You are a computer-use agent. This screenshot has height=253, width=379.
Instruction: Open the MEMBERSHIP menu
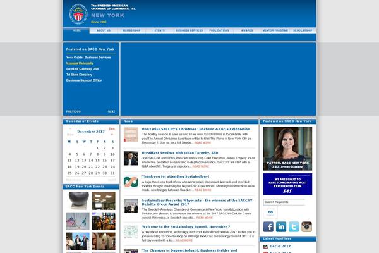[x=131, y=30]
